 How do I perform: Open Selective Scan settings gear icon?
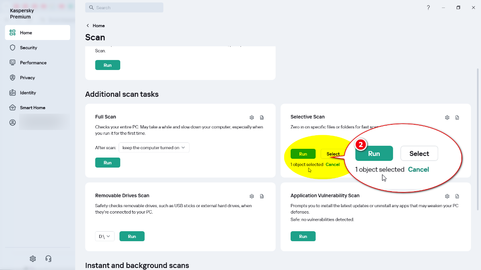(x=447, y=118)
